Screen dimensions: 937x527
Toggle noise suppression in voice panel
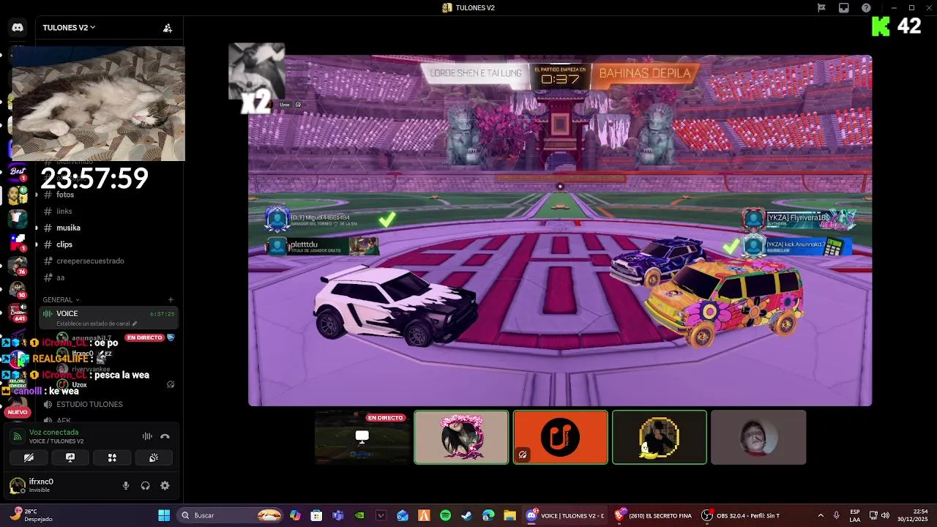147,436
